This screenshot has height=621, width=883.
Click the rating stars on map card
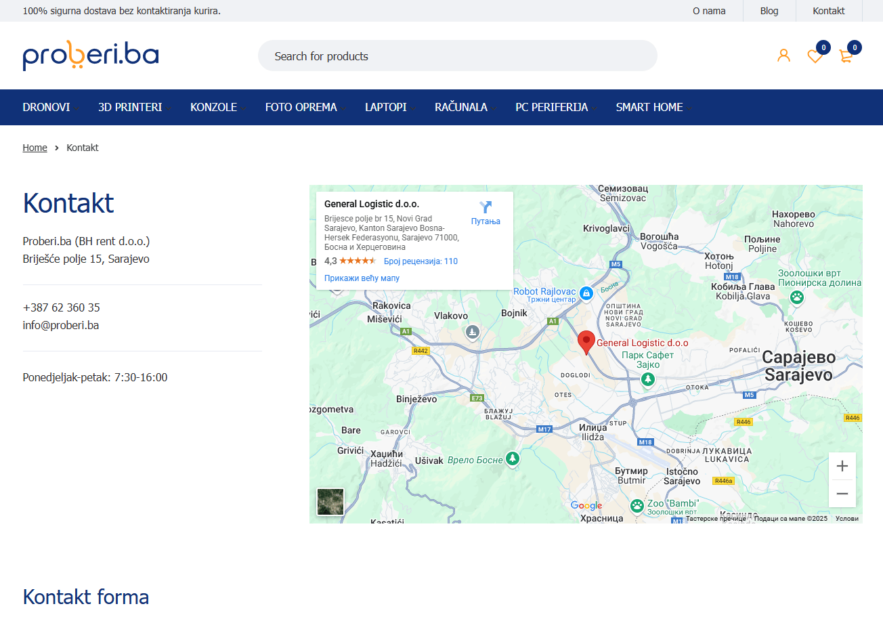tap(358, 261)
